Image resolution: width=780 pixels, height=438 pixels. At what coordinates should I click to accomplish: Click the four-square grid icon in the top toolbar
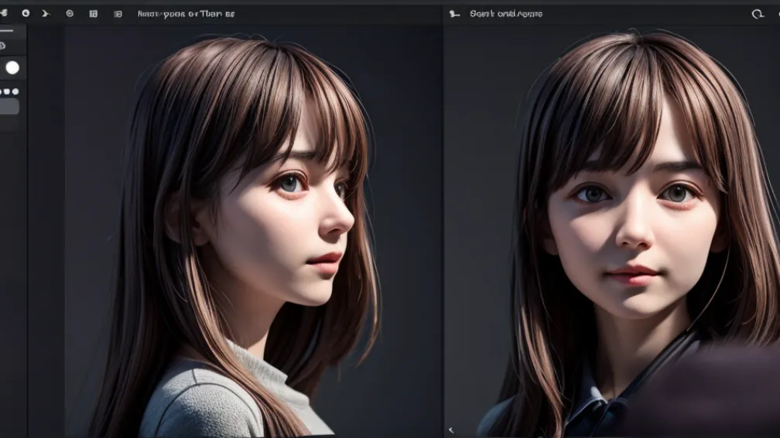93,13
